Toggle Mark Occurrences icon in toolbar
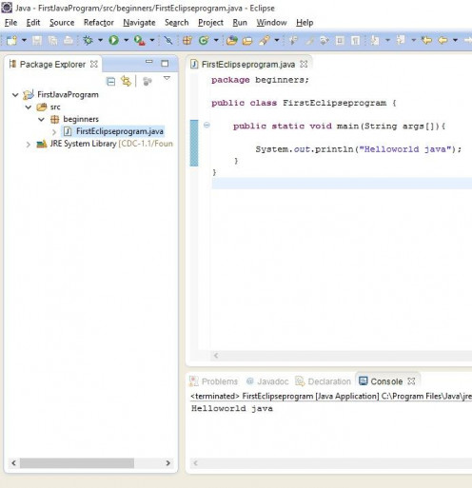The width and height of the screenshot is (472, 488). (x=309, y=41)
